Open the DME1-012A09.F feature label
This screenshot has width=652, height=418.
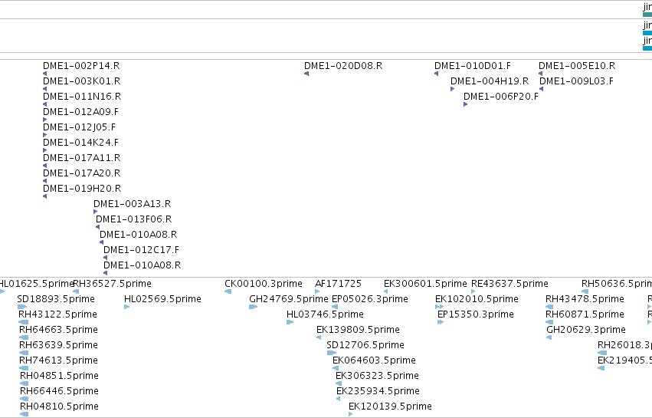(x=80, y=111)
